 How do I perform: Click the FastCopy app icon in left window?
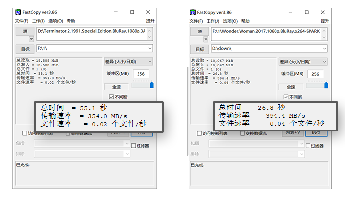(18, 12)
